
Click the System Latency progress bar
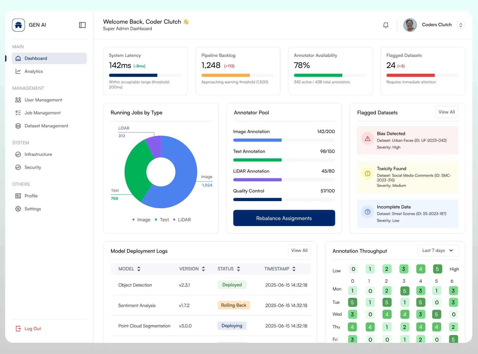145,75
